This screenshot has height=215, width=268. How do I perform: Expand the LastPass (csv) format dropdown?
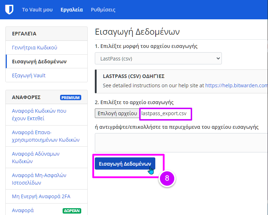[x=158, y=58]
